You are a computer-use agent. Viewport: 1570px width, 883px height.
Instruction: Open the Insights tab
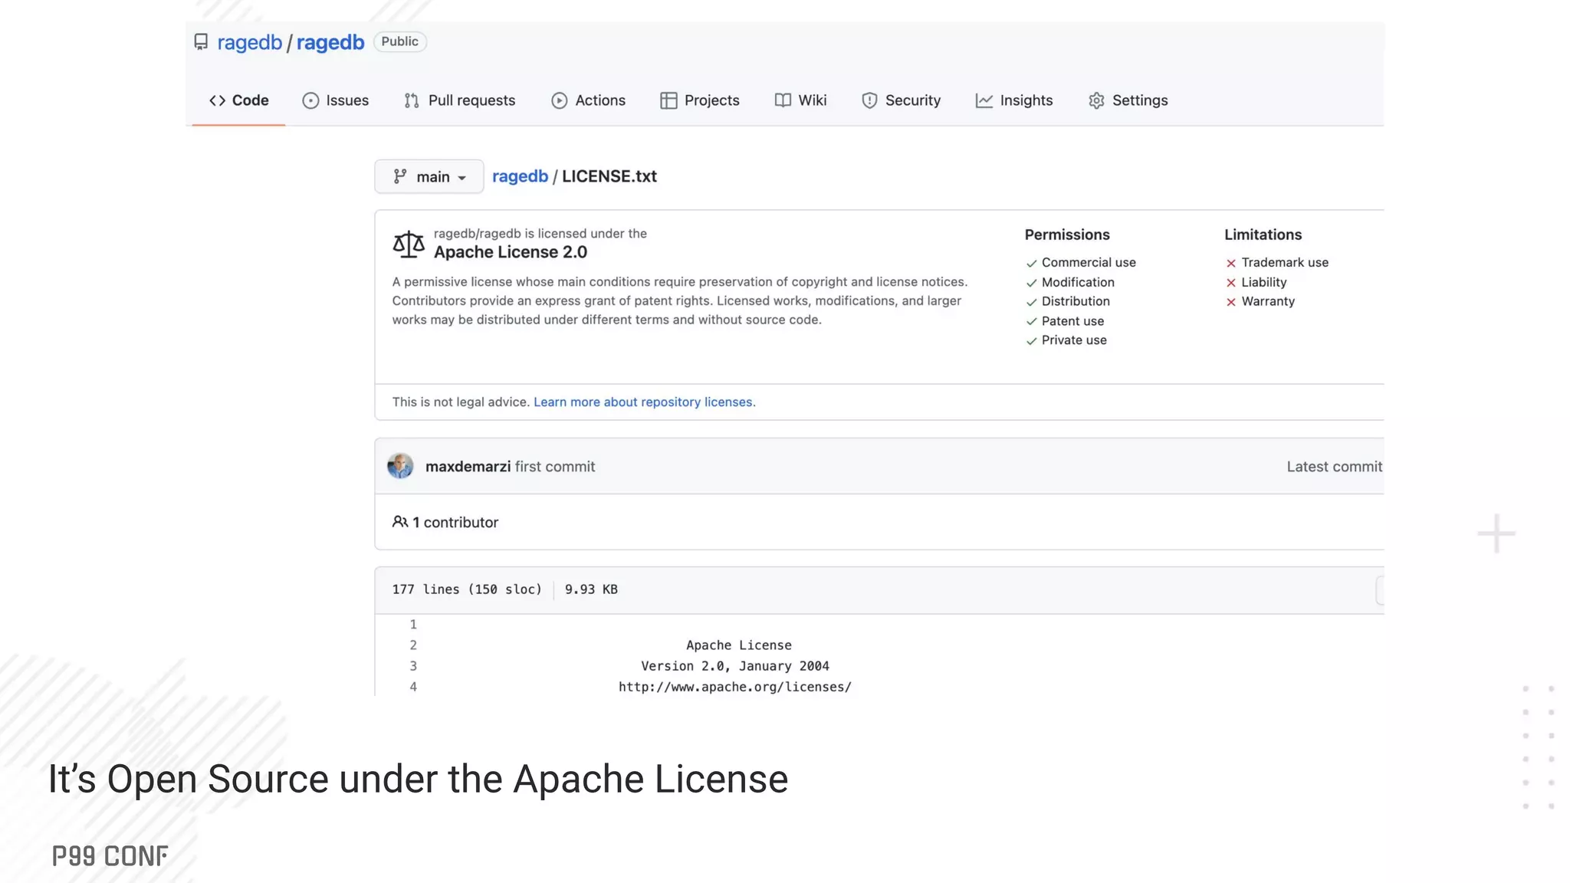point(1014,100)
